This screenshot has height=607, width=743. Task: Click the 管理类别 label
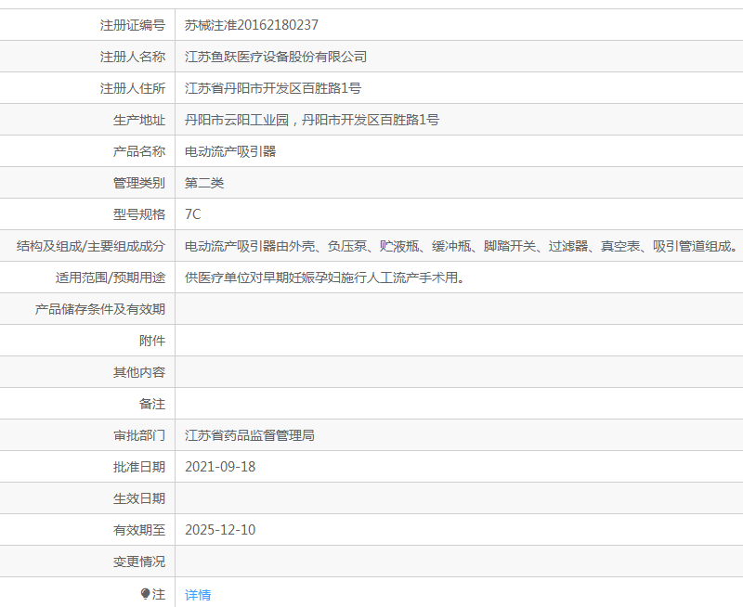[139, 183]
